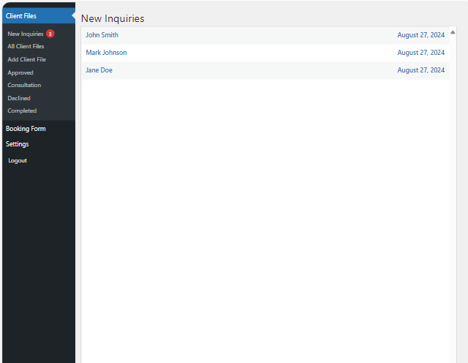
Task: Click the date in Jane Doe's row
Action: coord(421,70)
